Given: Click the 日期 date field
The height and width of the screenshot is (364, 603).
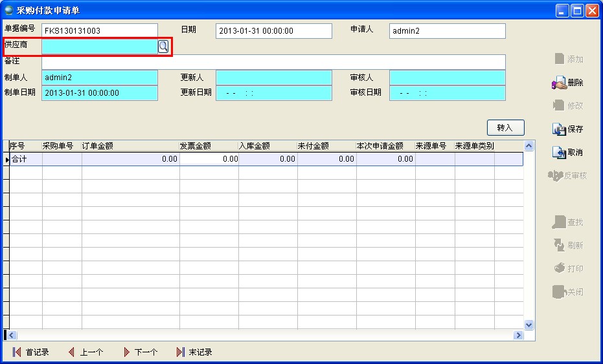Looking at the screenshot, I should (x=274, y=31).
